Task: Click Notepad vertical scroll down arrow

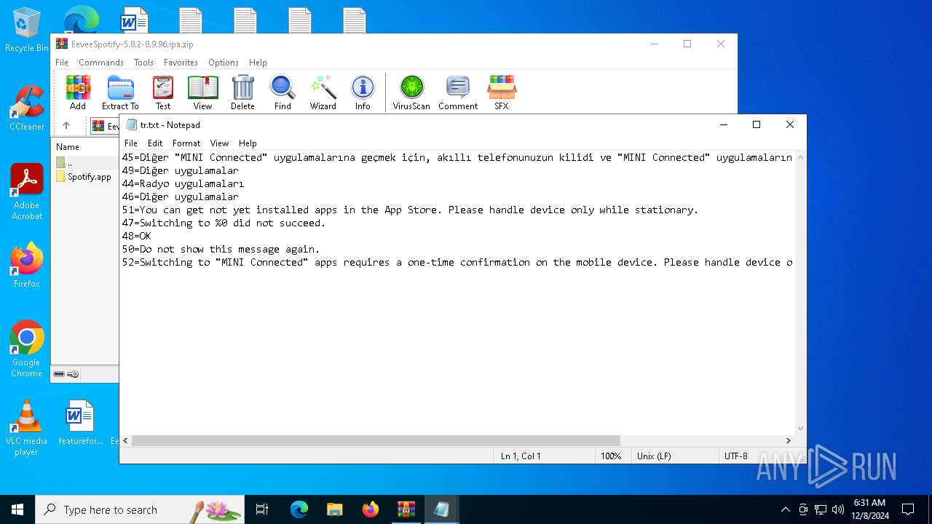Action: (800, 429)
